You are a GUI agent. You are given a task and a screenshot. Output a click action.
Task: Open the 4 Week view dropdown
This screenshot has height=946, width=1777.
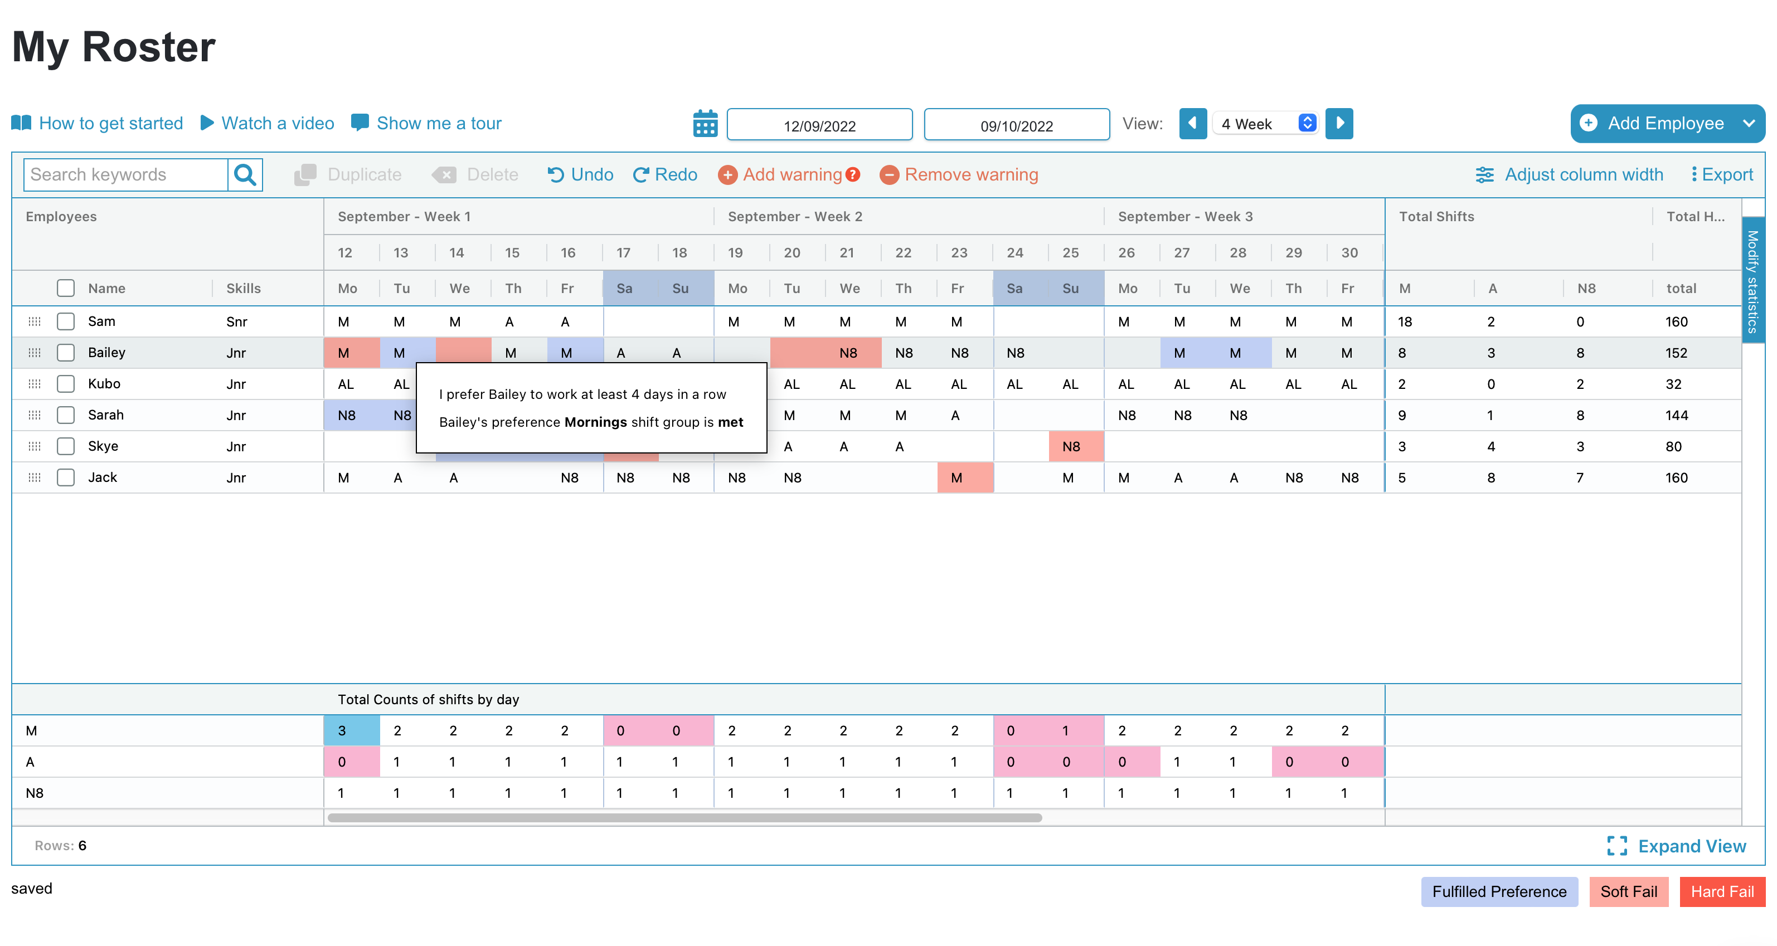coord(1307,124)
